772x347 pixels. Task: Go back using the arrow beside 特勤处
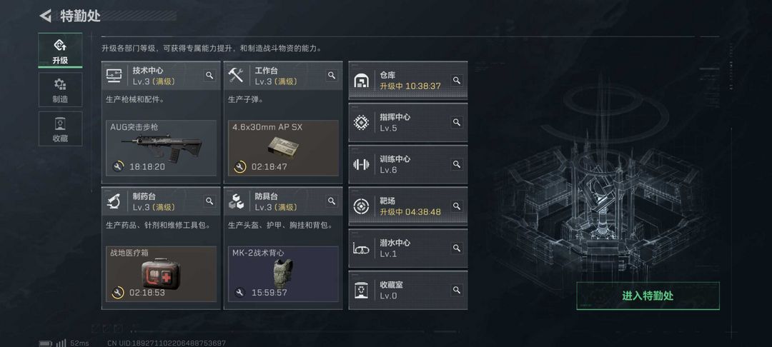tap(45, 16)
